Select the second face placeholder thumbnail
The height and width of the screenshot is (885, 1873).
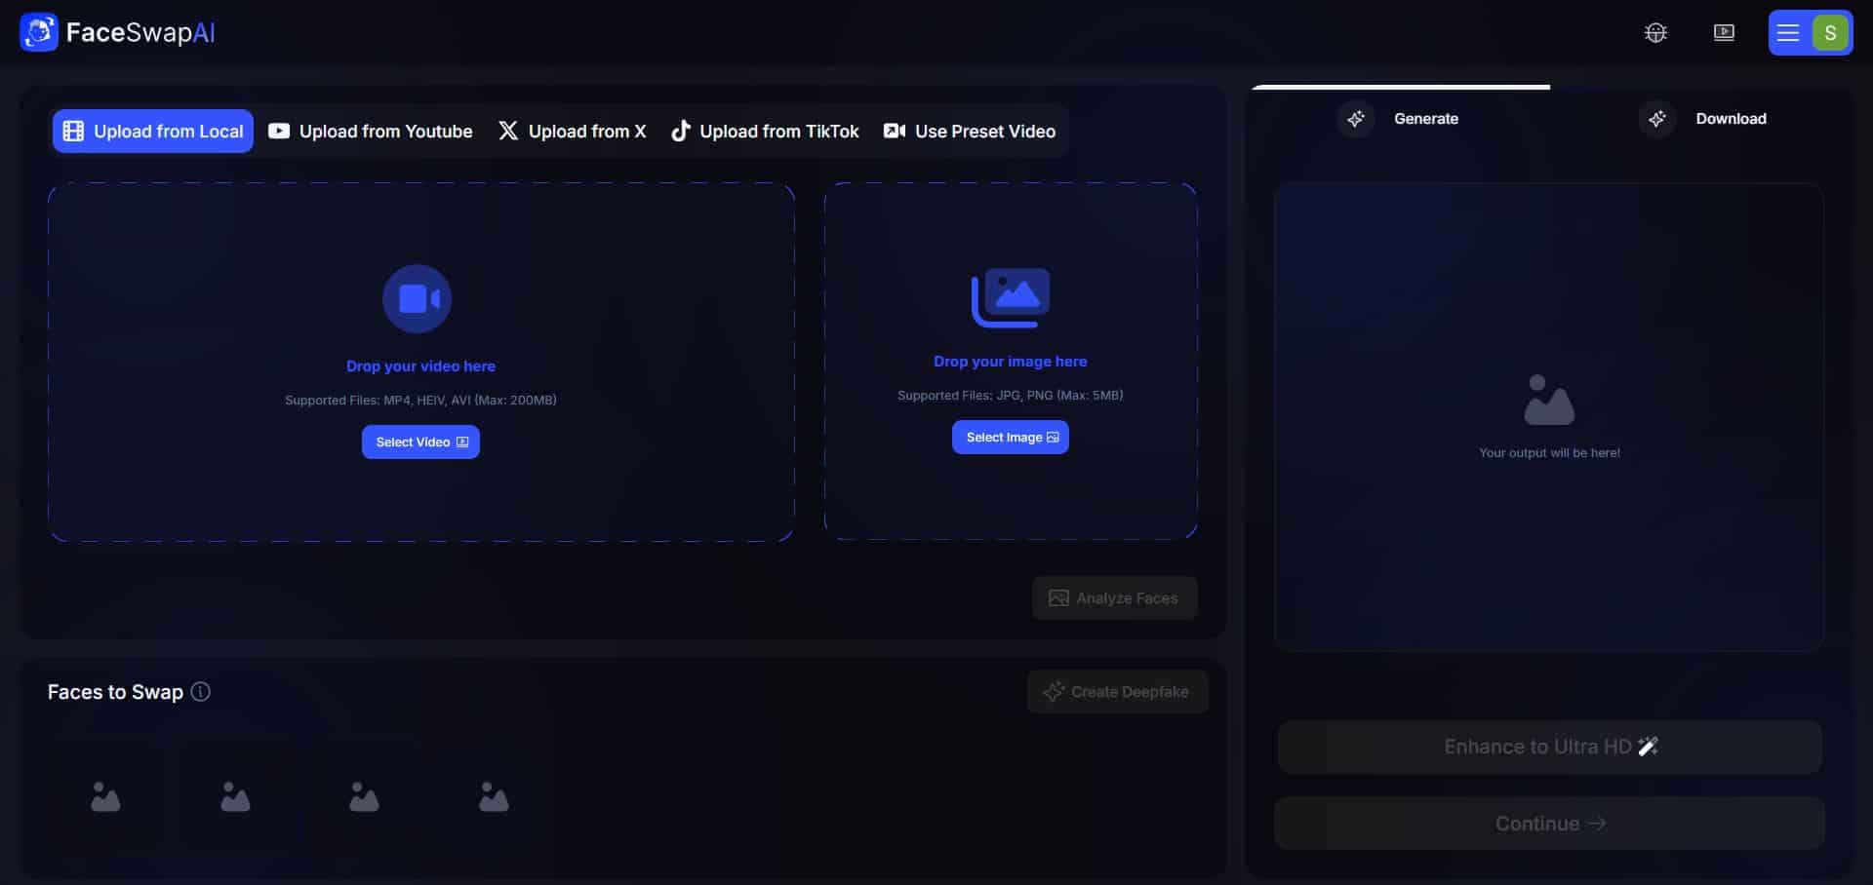click(x=235, y=797)
